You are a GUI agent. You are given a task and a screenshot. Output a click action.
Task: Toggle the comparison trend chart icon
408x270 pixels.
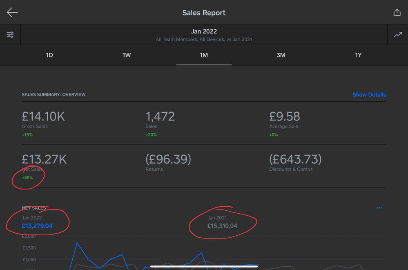coord(397,35)
